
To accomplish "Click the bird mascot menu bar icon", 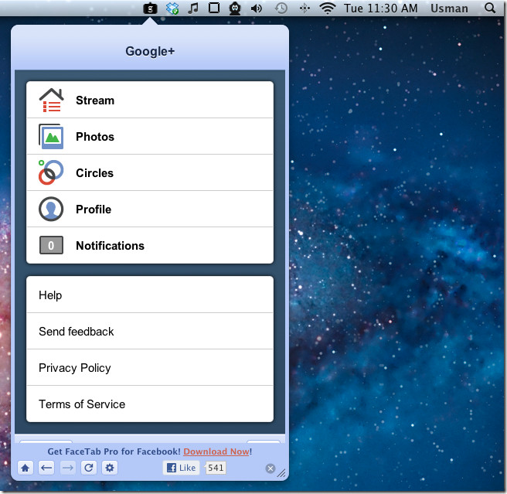I will coord(235,9).
